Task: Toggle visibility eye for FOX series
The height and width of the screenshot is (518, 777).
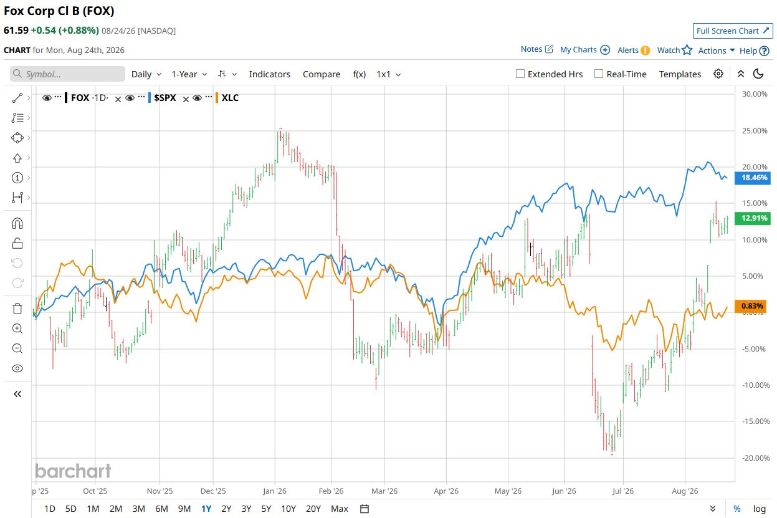Action: point(47,98)
